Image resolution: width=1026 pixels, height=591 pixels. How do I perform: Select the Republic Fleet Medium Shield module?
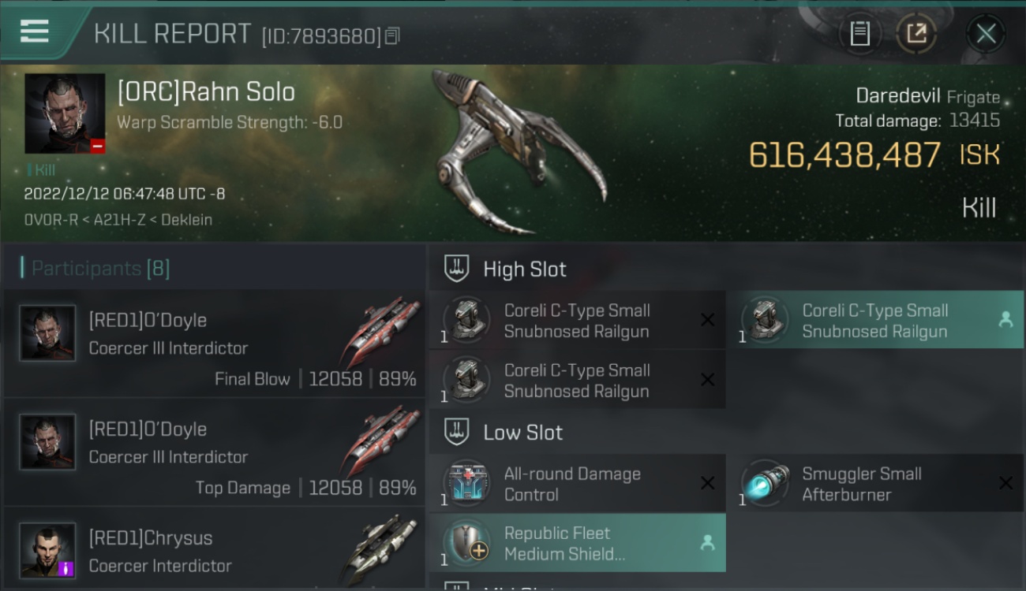[577, 543]
